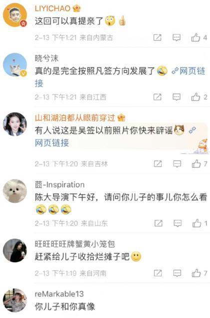The height and width of the screenshot is (318, 210).
Task: Tap the repost icon on LIYICHAO's comment
Action: [x=157, y=38]
